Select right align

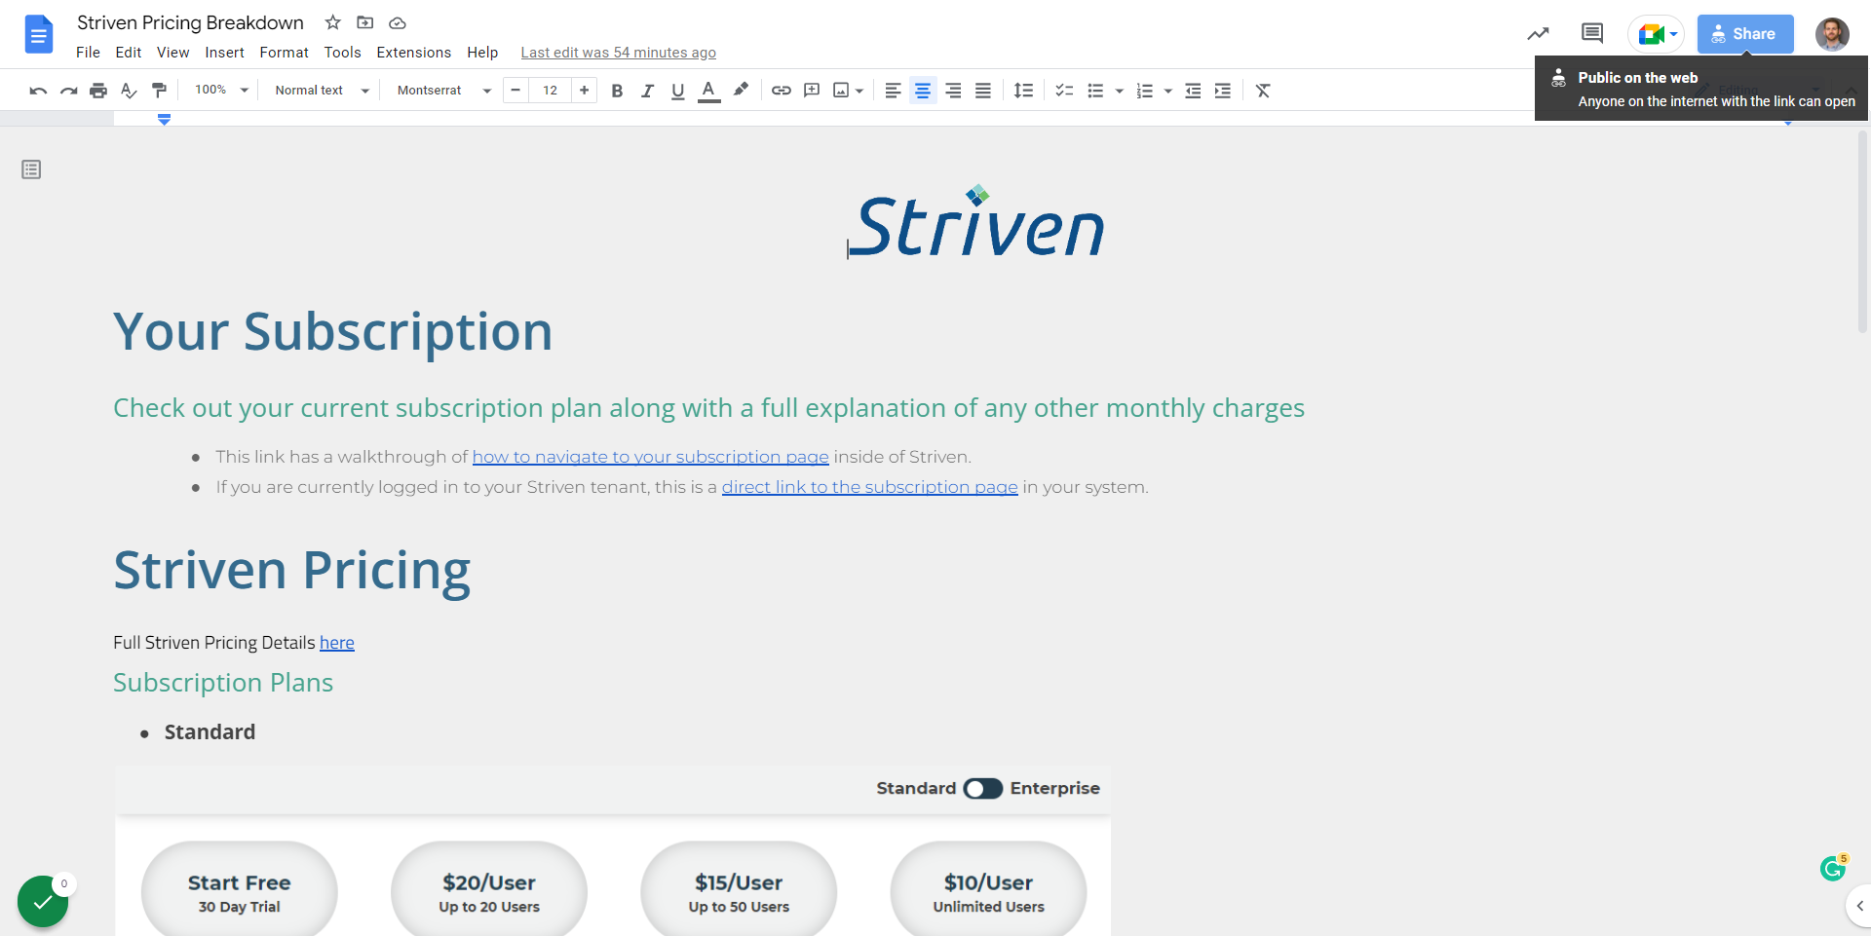[x=953, y=91]
